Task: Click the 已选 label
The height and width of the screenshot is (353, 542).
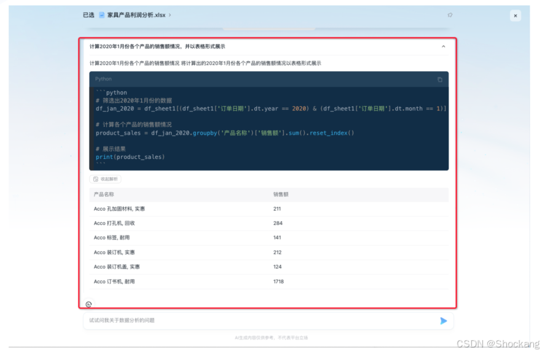Action: (x=88, y=15)
